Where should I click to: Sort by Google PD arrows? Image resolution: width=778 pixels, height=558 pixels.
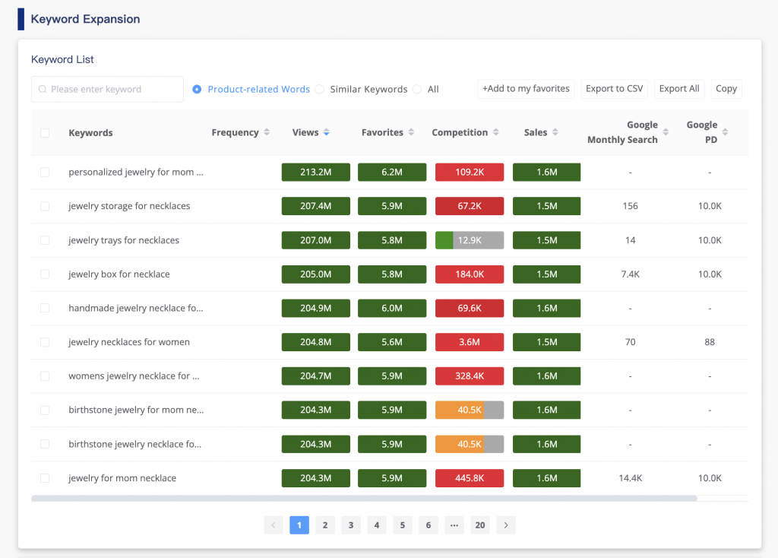tap(725, 132)
